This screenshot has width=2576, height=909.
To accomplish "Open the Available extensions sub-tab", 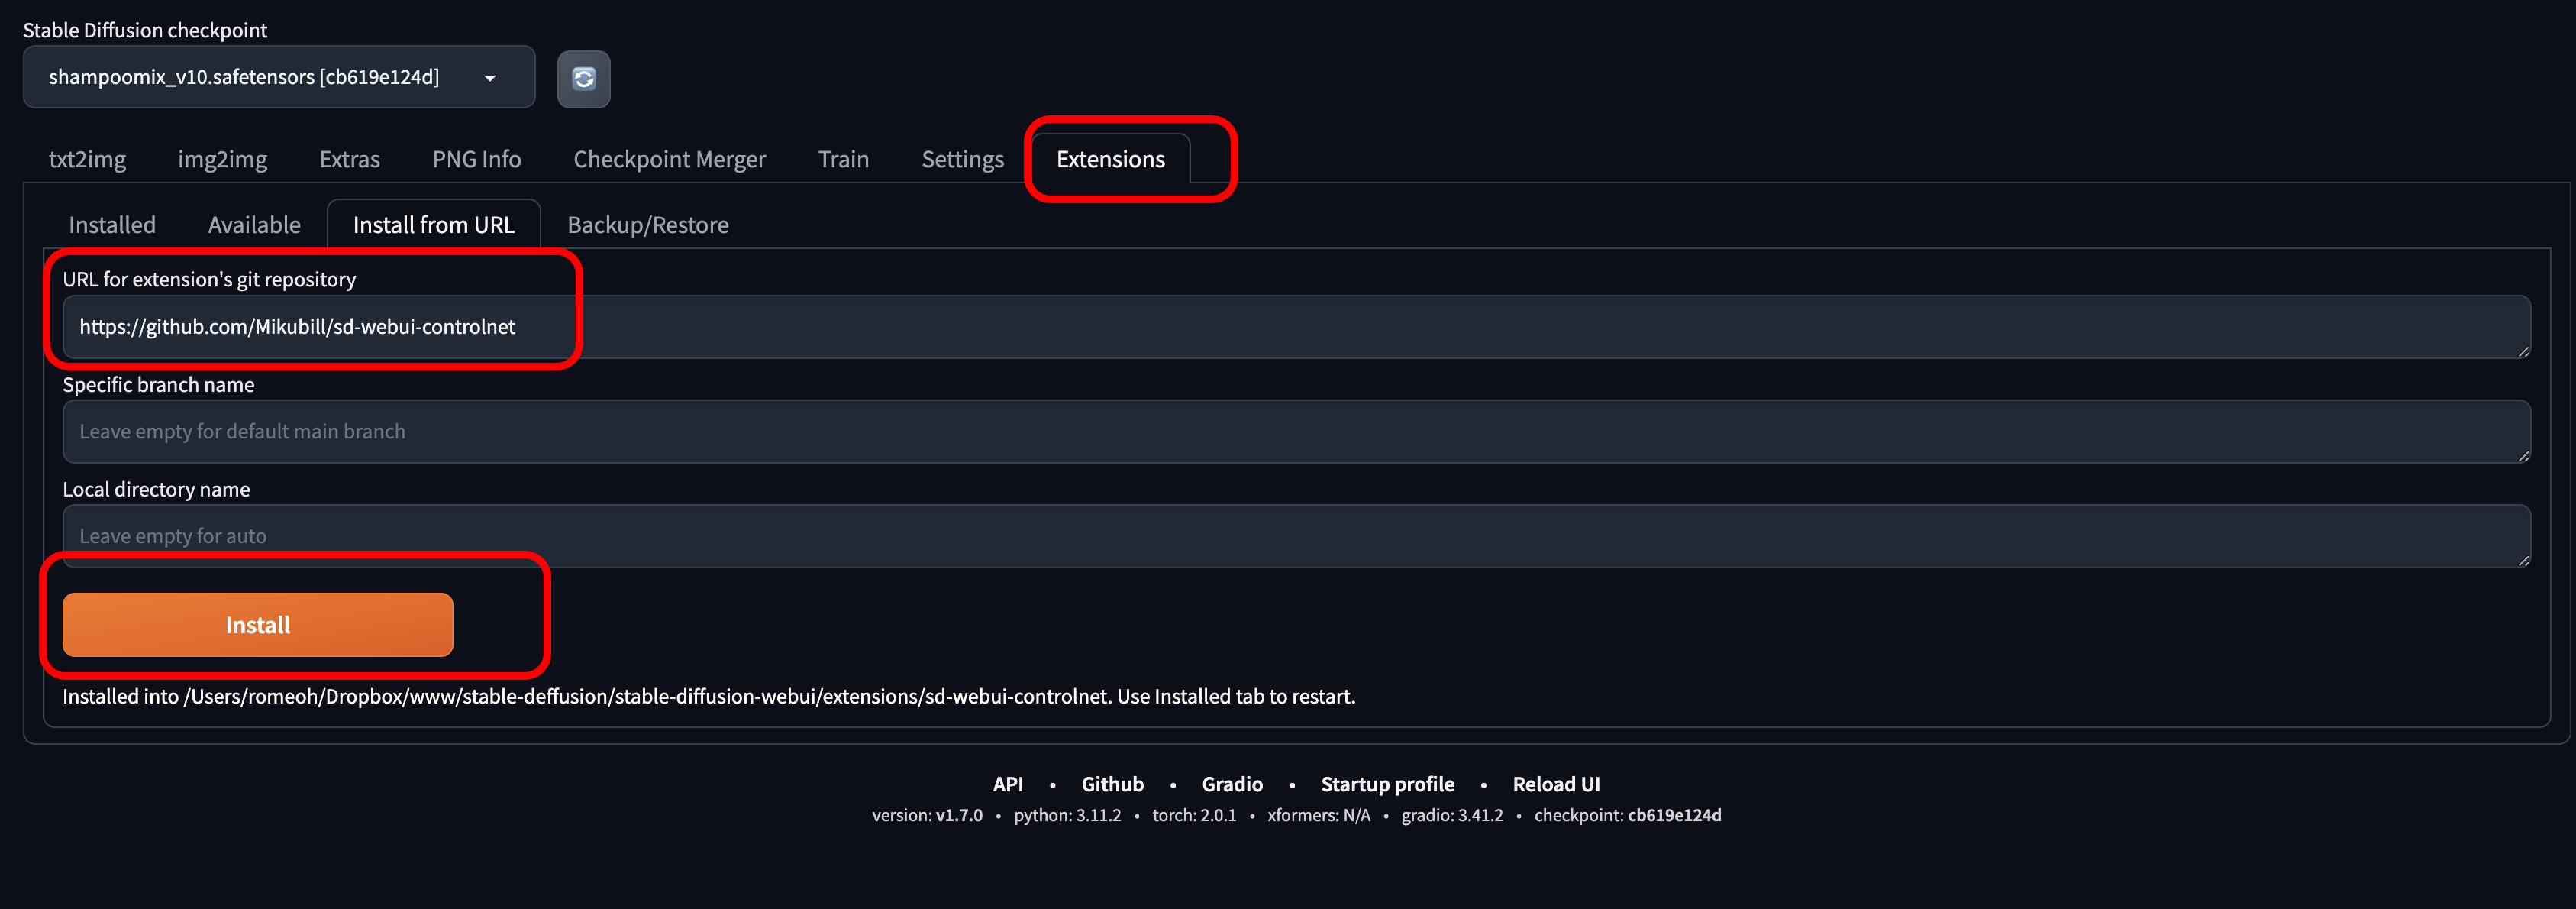I will pyautogui.click(x=254, y=225).
